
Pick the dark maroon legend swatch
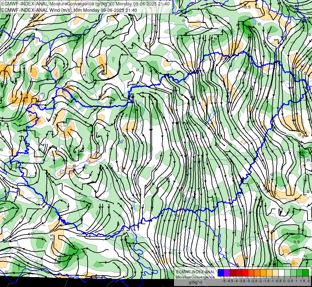point(233,273)
